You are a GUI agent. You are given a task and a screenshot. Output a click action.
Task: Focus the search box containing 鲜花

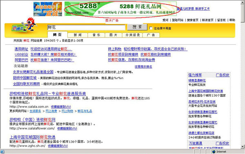coord(86,27)
